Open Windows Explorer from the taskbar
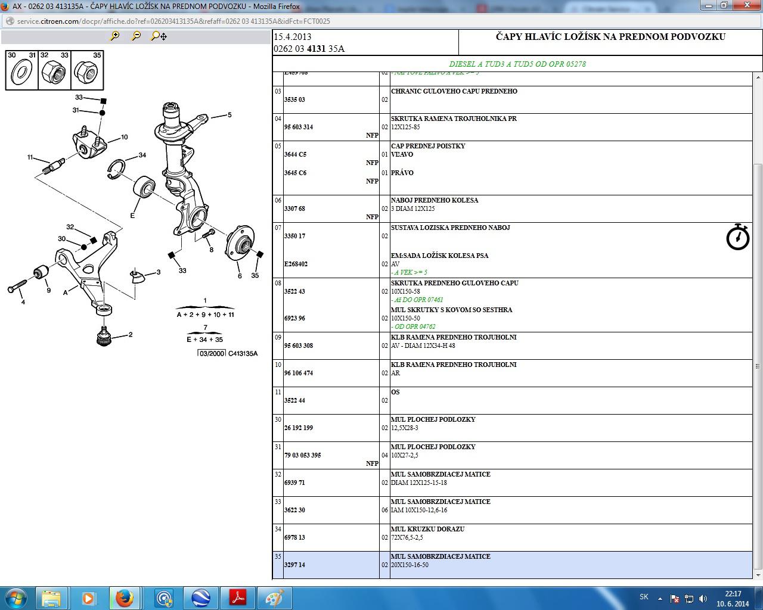The width and height of the screenshot is (763, 610). click(x=51, y=597)
